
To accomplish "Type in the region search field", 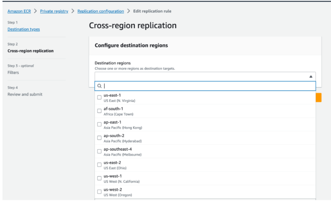I will pos(207,86).
